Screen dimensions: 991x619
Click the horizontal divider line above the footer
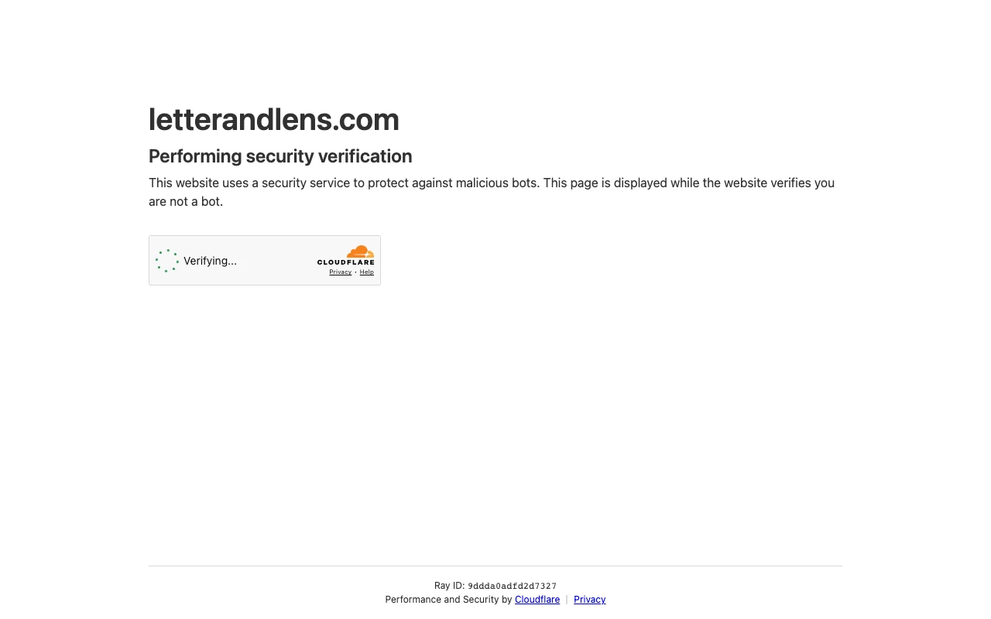(495, 566)
